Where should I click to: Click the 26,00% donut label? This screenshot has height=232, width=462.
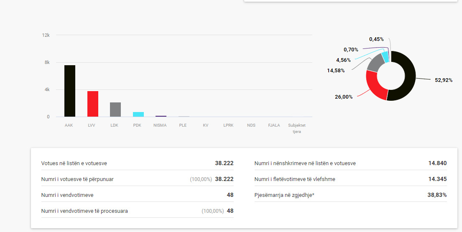click(344, 97)
